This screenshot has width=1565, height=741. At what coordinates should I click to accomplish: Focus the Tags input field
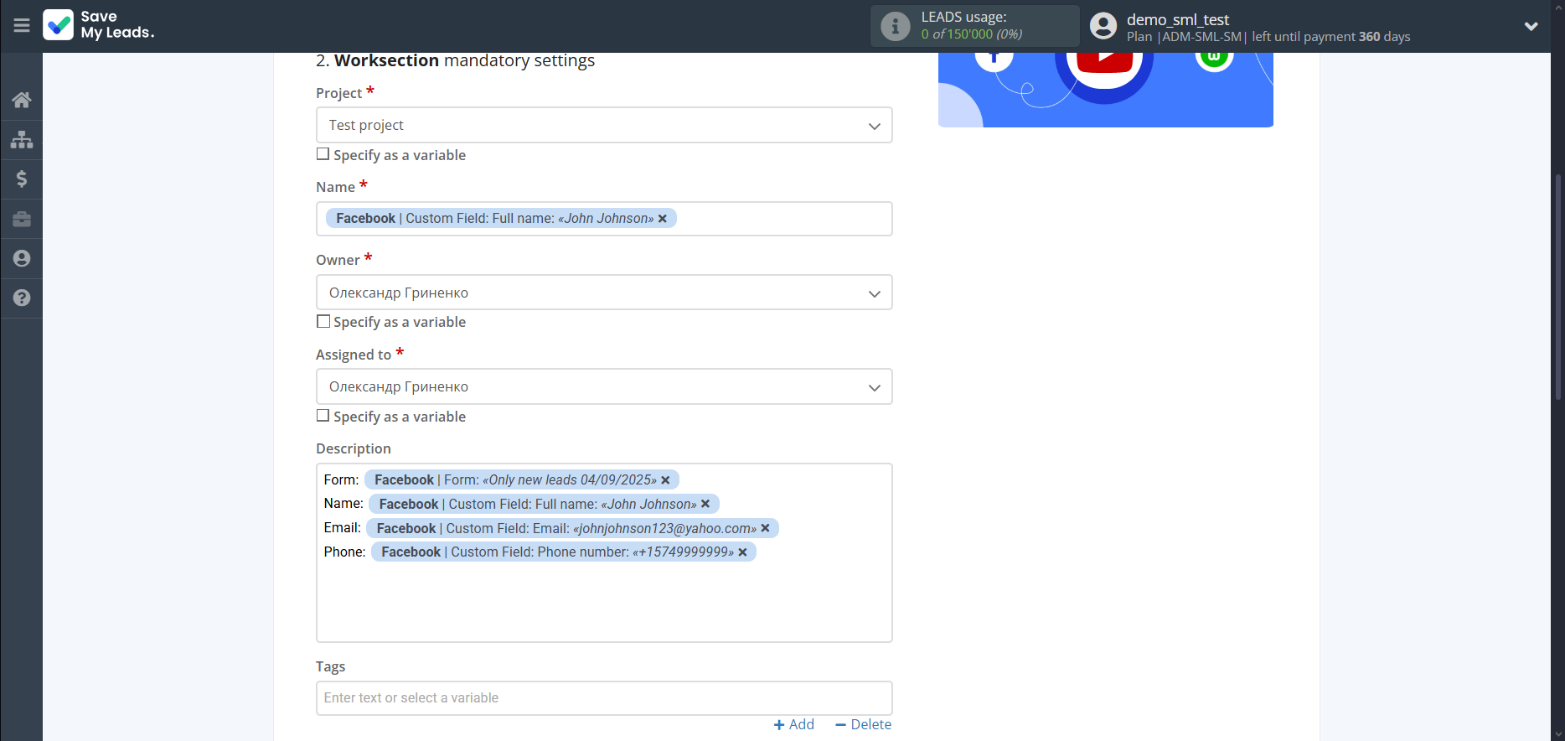(603, 697)
